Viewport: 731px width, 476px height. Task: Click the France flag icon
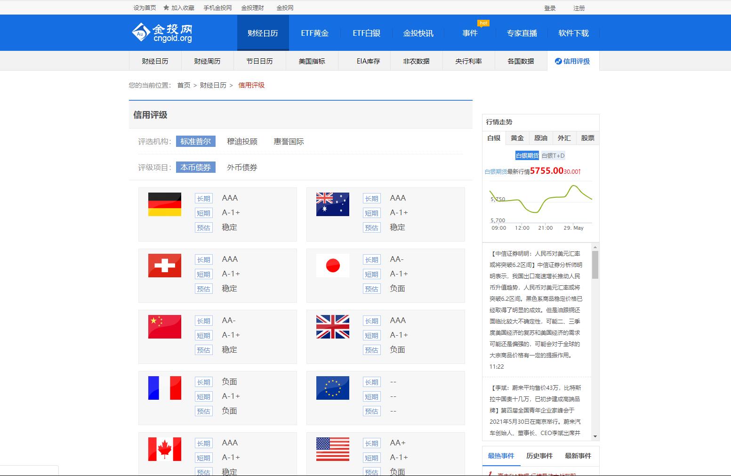point(164,387)
